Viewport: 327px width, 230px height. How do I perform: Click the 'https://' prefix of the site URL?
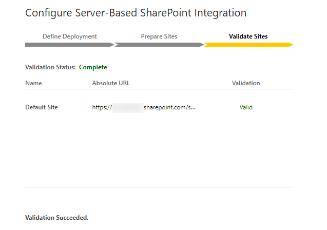click(x=102, y=107)
